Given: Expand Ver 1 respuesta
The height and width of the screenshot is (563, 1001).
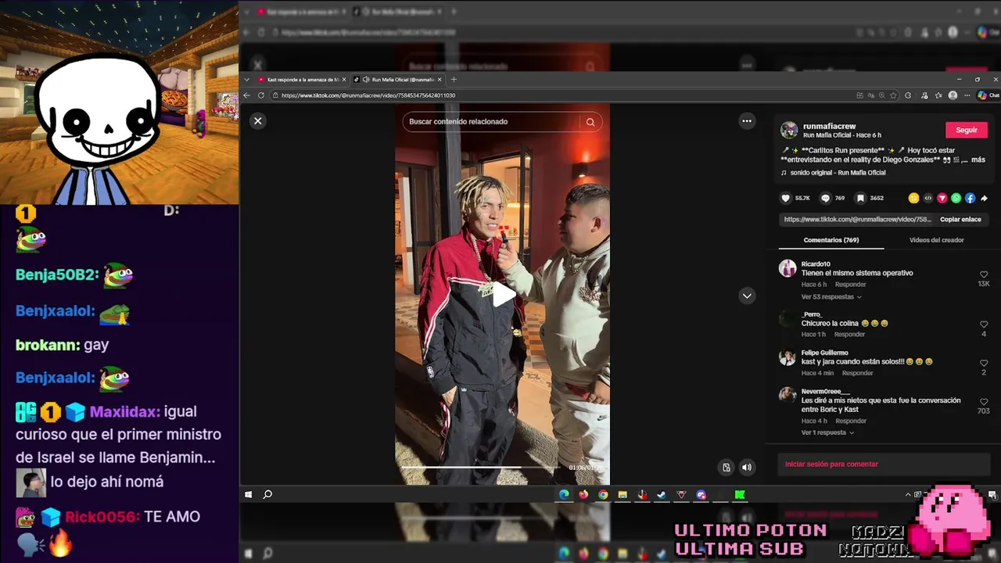Looking at the screenshot, I should click(827, 432).
